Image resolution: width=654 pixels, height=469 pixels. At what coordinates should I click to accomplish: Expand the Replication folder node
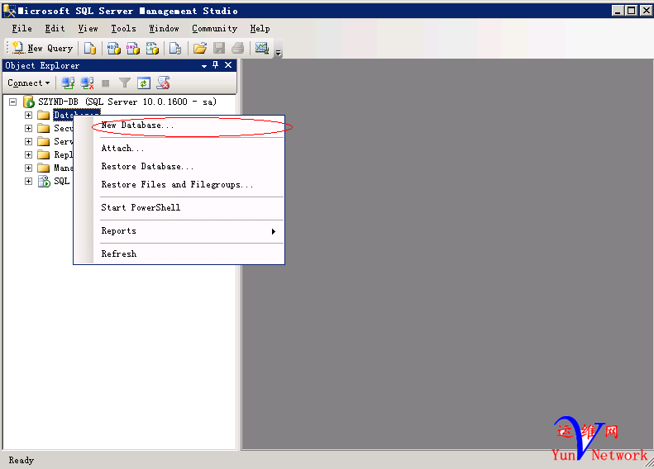click(x=28, y=154)
